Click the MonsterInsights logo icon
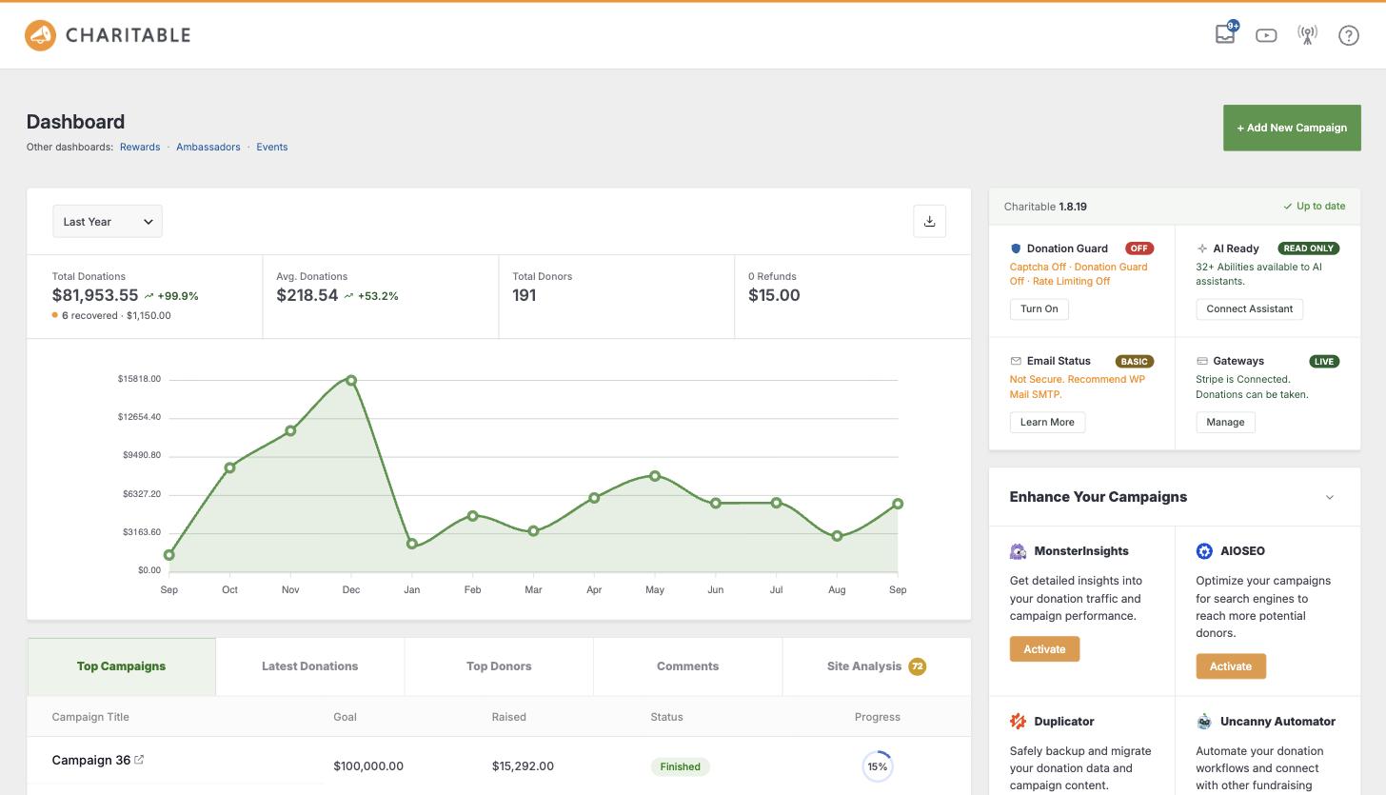This screenshot has height=795, width=1386. pyautogui.click(x=1018, y=551)
